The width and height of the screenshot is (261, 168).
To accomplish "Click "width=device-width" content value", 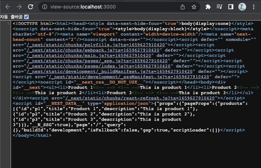I will click(171, 34).
